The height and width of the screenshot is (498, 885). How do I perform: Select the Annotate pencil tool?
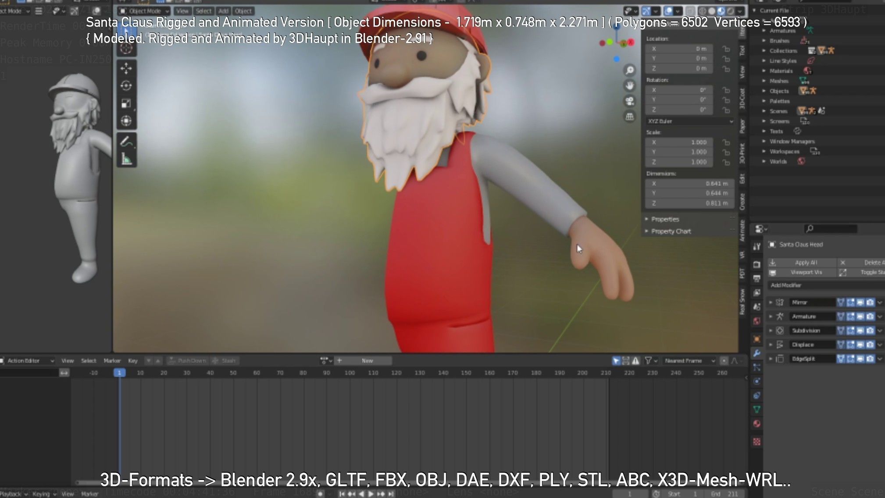[126, 142]
